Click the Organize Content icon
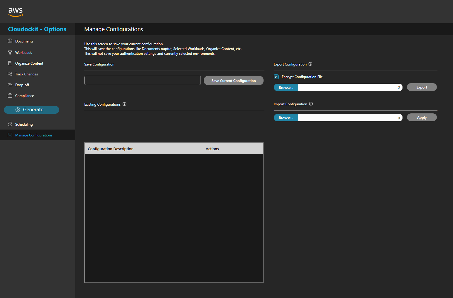 pyautogui.click(x=10, y=63)
